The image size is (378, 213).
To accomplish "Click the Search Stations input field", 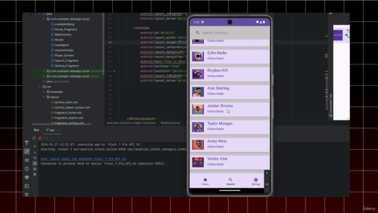I will [x=230, y=33].
